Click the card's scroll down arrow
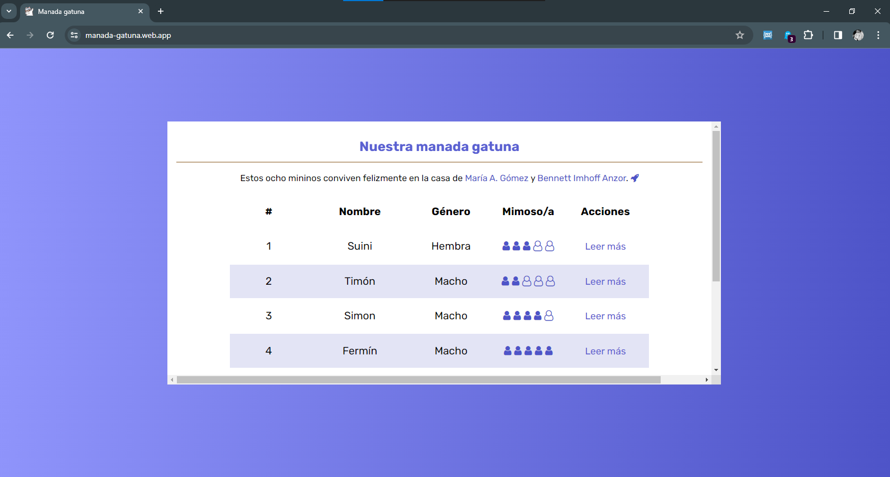The width and height of the screenshot is (890, 477). tap(716, 370)
